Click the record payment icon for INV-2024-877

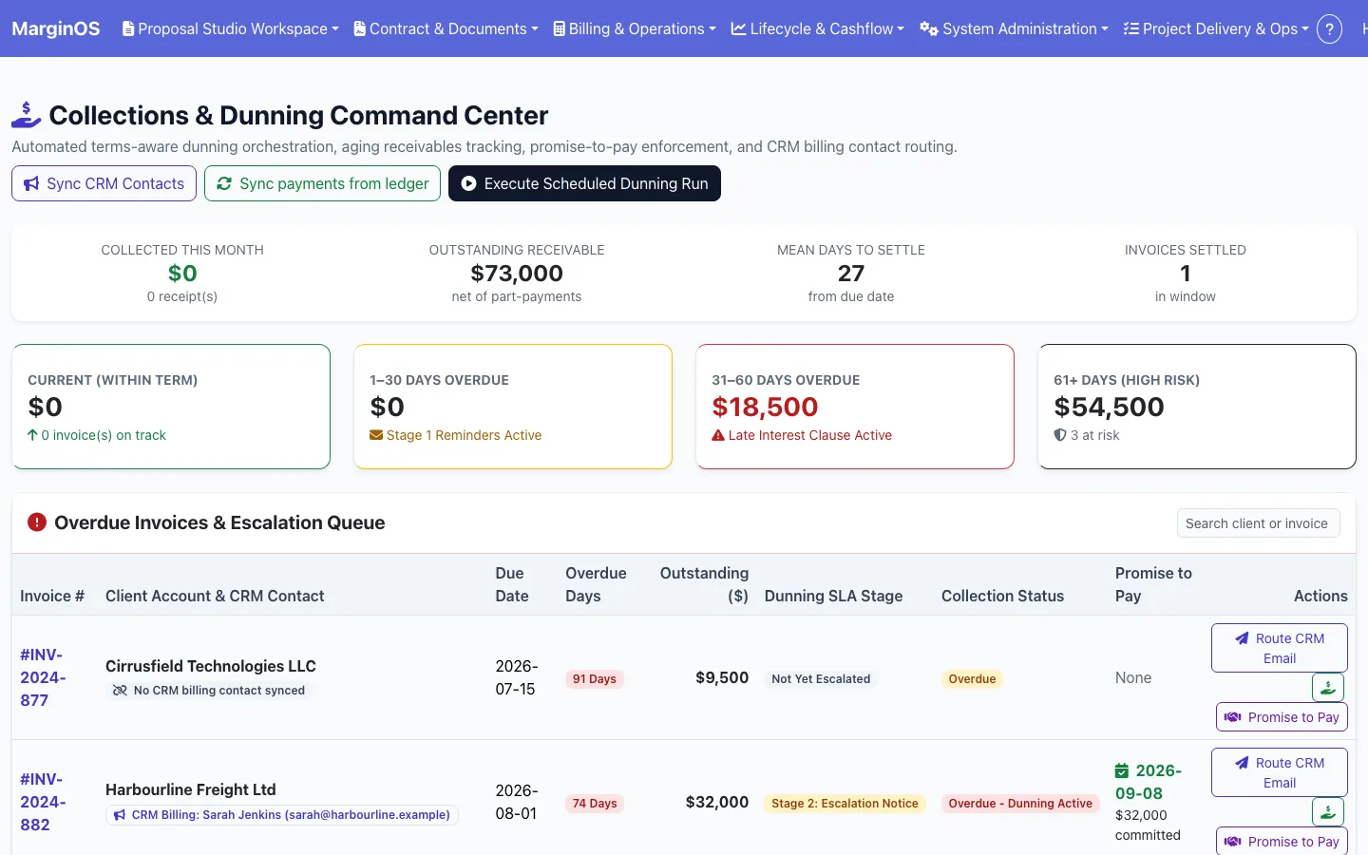(x=1328, y=687)
